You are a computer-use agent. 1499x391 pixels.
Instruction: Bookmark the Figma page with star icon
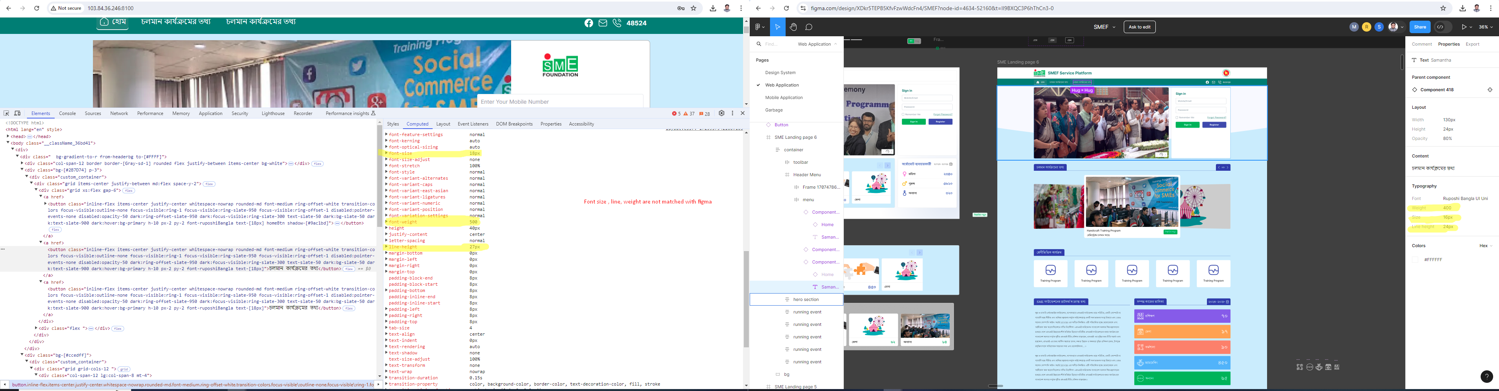(1443, 8)
